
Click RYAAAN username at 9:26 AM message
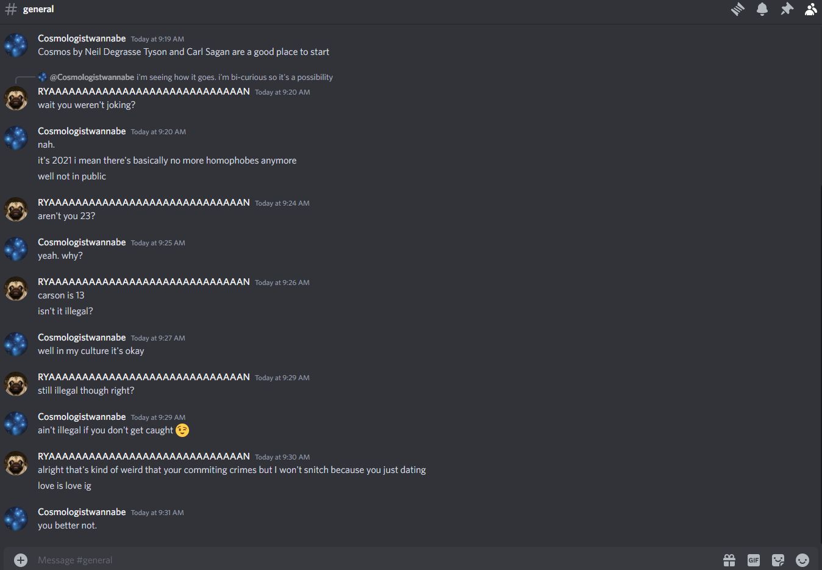tap(144, 282)
